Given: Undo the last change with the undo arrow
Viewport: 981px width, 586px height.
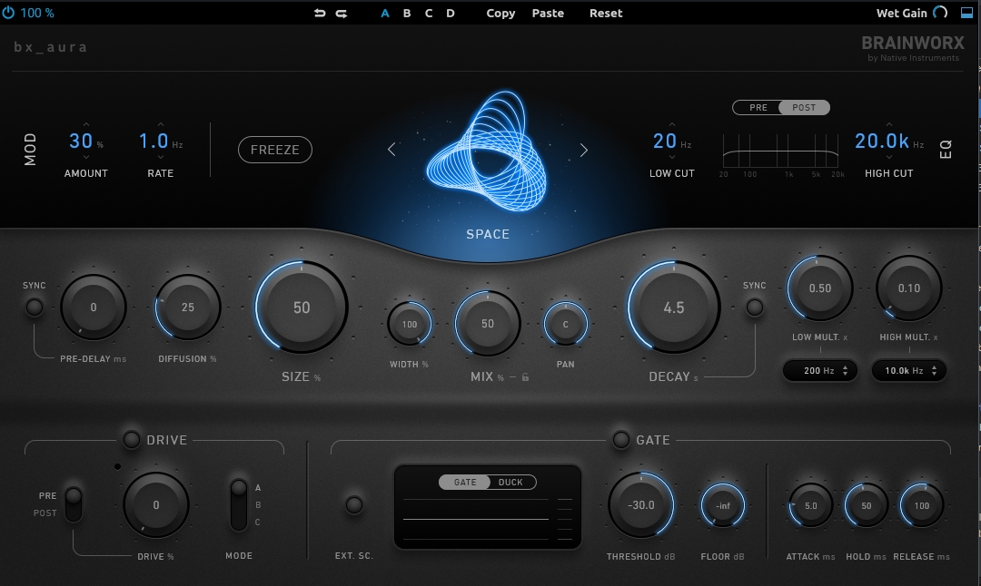Looking at the screenshot, I should 320,13.
